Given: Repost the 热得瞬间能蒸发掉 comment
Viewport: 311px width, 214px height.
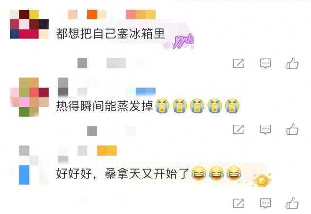Looking at the screenshot, I should [238, 129].
